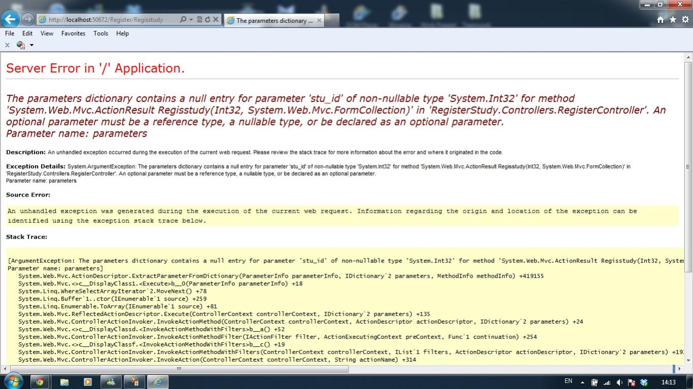Click the 14:13 clock in tray
Screen dimensions: 693x389
(x=669, y=382)
